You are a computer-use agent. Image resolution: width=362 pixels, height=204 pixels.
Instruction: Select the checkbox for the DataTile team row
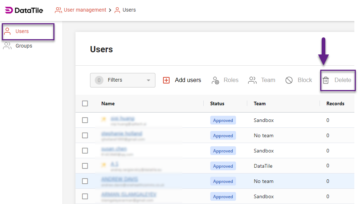85,166
